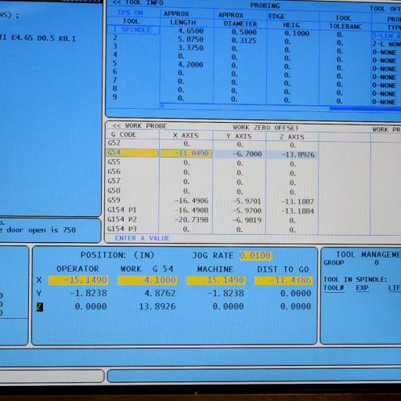Click the G54 X axis value -11.0490
The height and width of the screenshot is (401, 401).
(x=186, y=153)
